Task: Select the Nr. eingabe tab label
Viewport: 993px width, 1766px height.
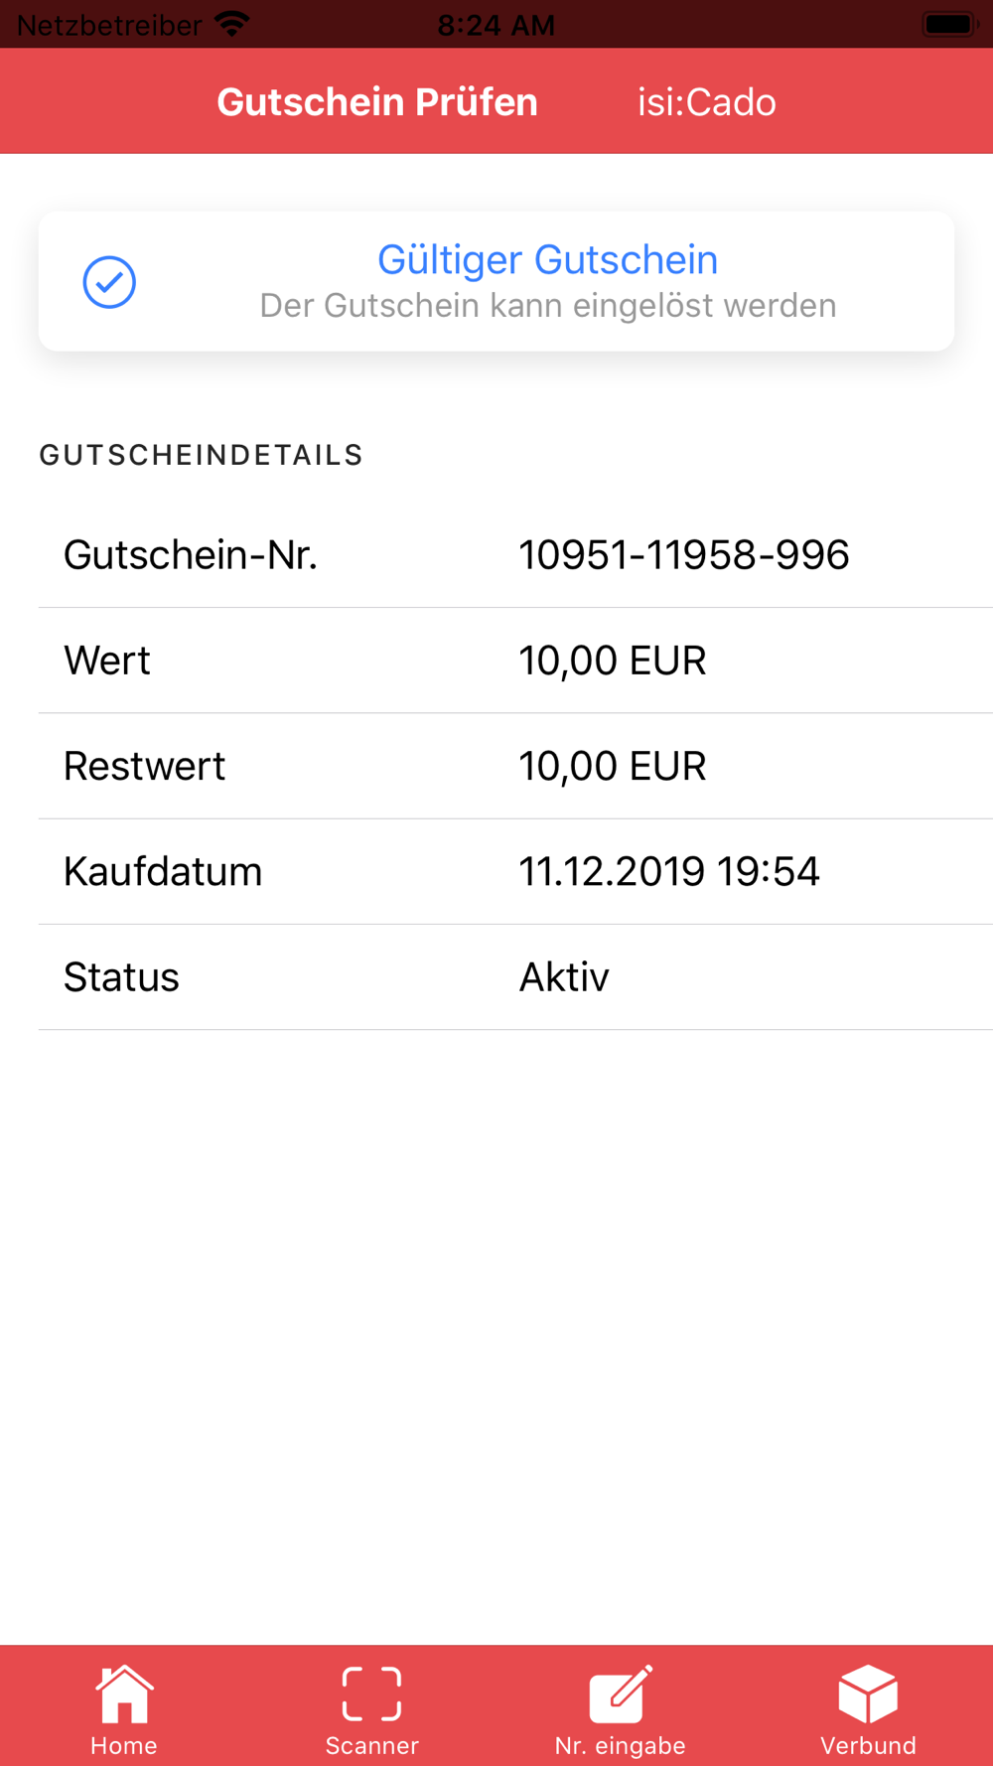Action: pyautogui.click(x=621, y=1745)
